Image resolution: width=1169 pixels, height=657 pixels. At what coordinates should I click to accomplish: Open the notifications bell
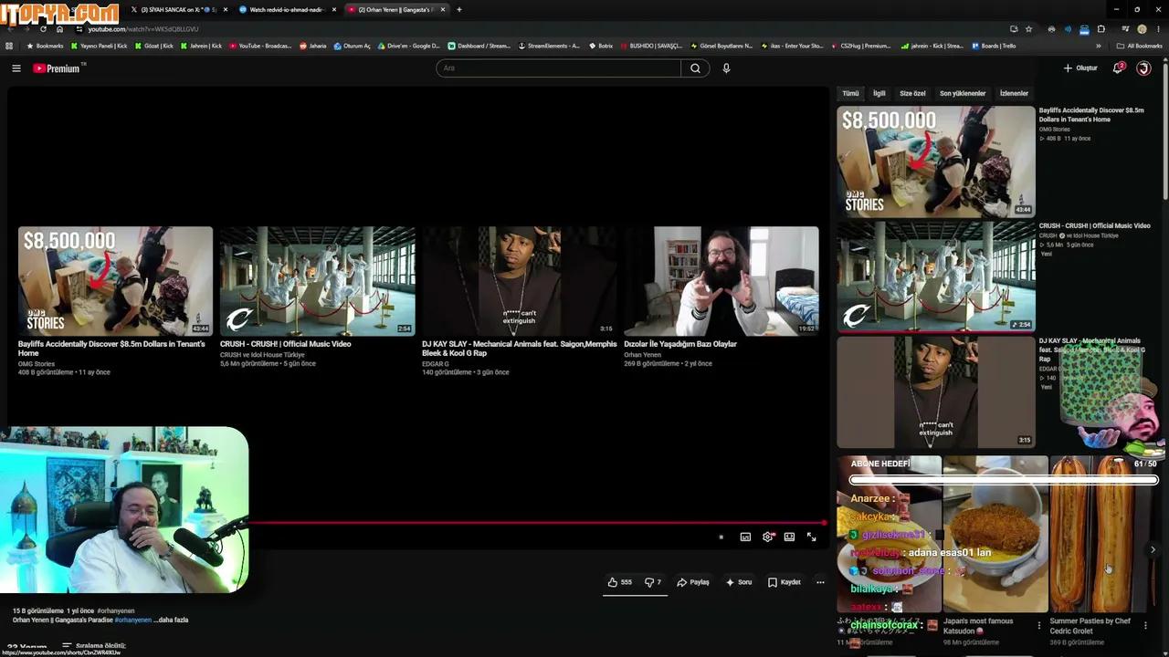coord(1118,68)
